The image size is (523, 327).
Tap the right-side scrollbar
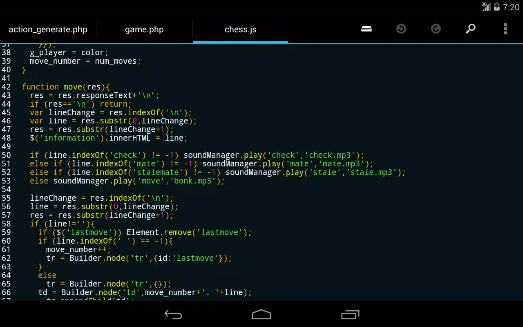pyautogui.click(x=521, y=123)
